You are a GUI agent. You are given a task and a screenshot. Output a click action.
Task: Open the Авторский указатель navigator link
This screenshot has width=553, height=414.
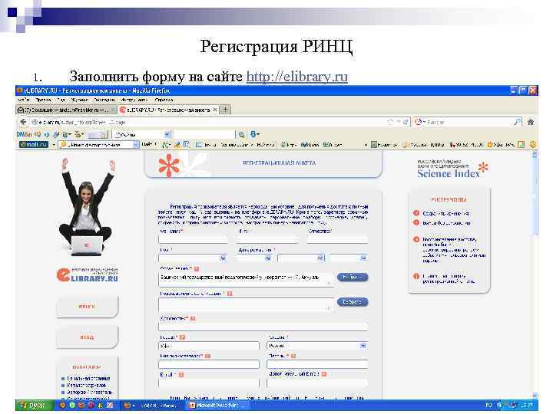click(90, 393)
